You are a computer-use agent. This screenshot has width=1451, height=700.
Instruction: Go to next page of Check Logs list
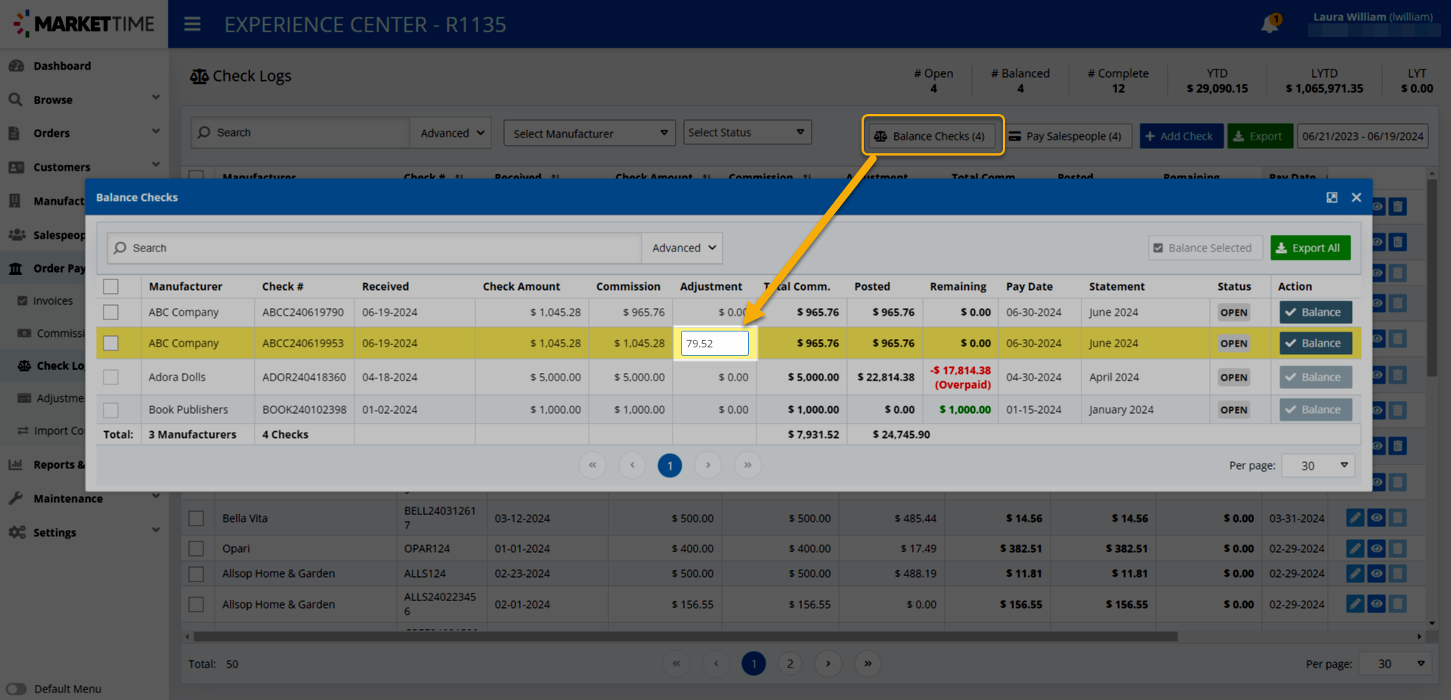click(828, 664)
